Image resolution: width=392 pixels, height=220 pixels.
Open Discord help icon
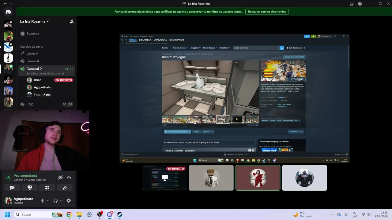coord(360,4)
